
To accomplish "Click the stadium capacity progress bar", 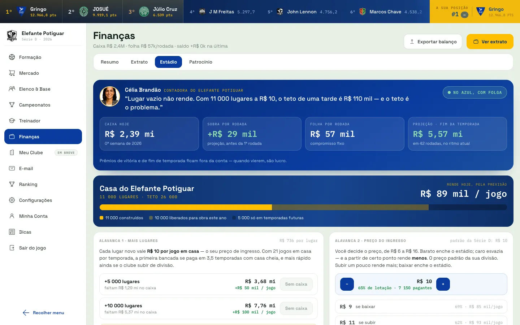I will 303,207.
